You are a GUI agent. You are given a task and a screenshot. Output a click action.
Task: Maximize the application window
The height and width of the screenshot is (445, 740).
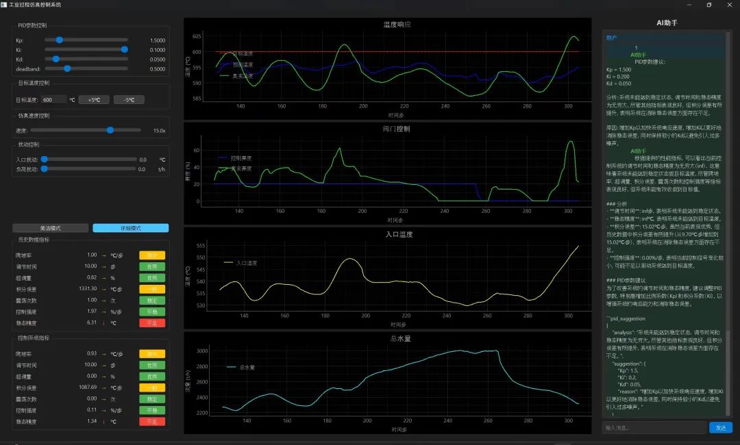(x=708, y=4)
